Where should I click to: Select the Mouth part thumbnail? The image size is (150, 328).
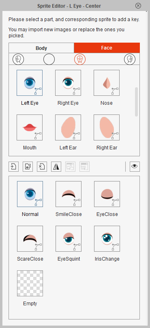tap(30, 127)
